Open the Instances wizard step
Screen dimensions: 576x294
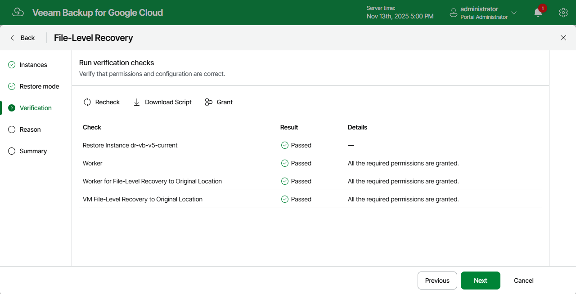pyautogui.click(x=33, y=65)
